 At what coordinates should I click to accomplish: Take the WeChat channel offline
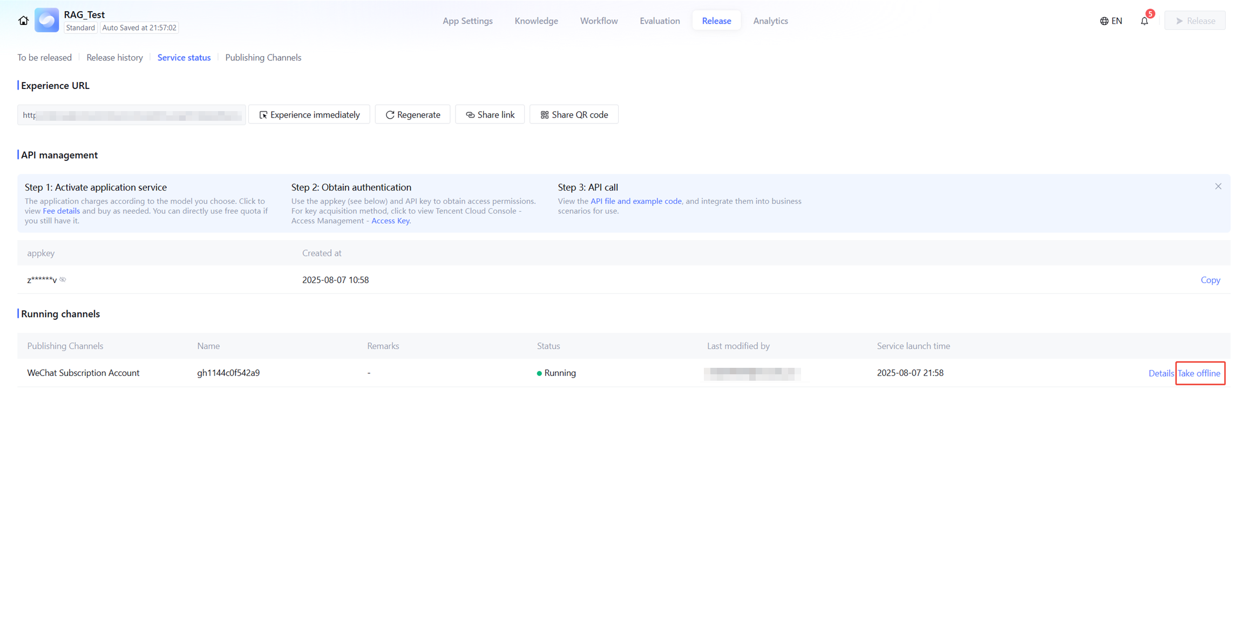point(1199,373)
